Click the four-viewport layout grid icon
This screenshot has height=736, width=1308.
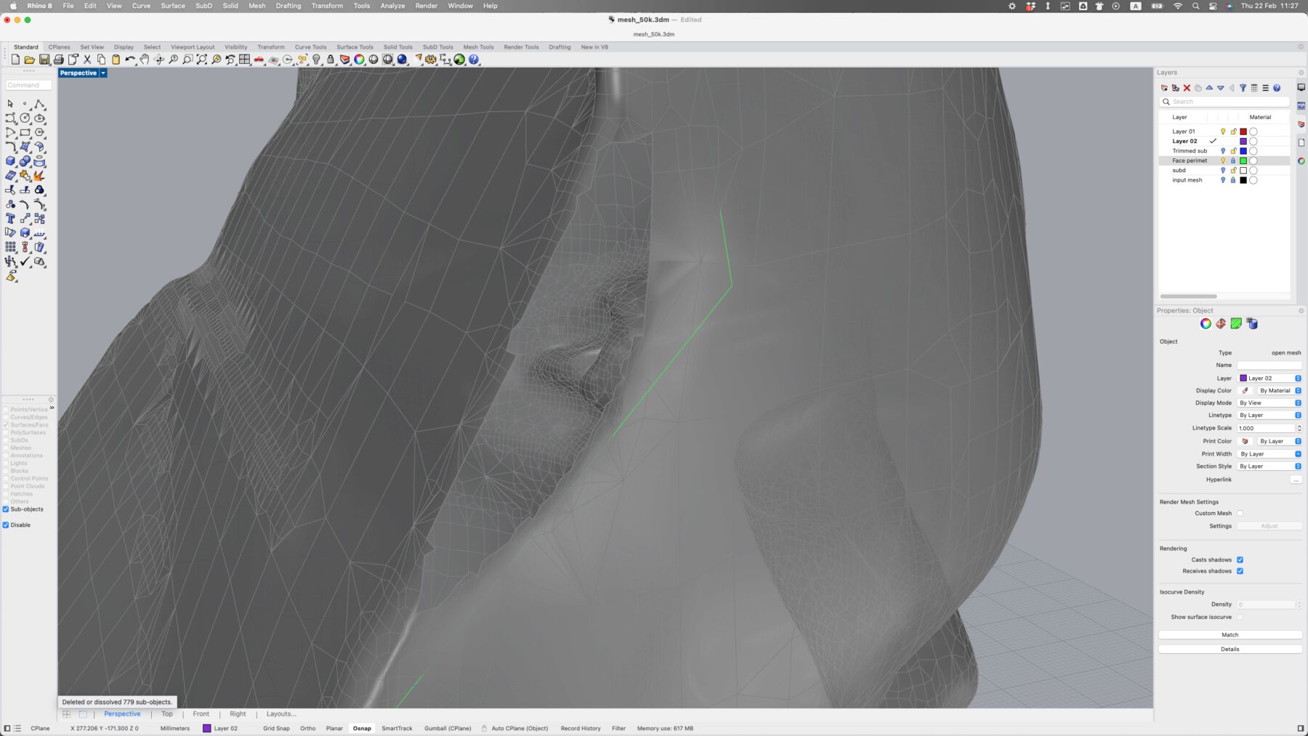coord(245,60)
